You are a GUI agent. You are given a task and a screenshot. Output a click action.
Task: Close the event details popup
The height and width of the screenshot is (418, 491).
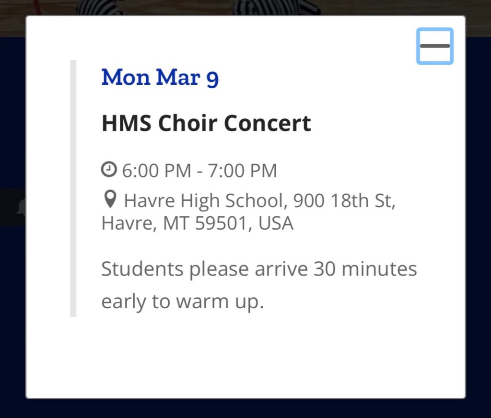tap(435, 46)
